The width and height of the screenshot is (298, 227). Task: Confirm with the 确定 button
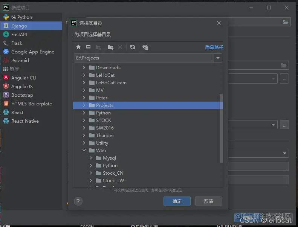click(177, 201)
